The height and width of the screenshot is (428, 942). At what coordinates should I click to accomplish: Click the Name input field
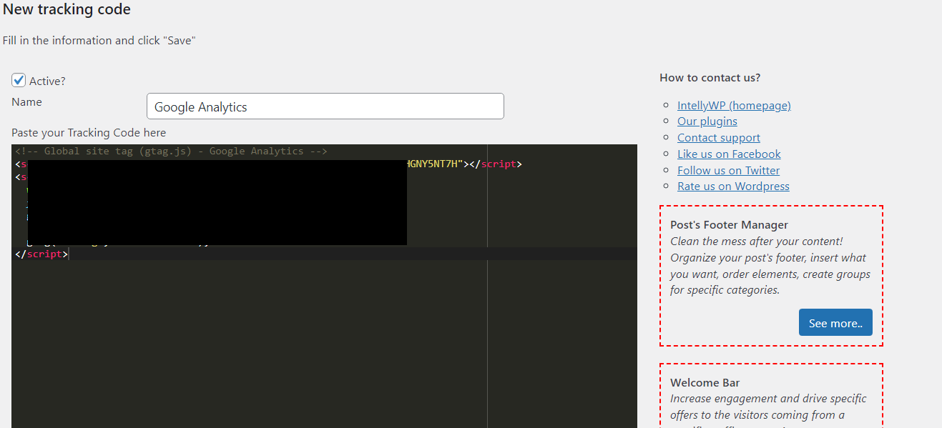pyautogui.click(x=325, y=106)
